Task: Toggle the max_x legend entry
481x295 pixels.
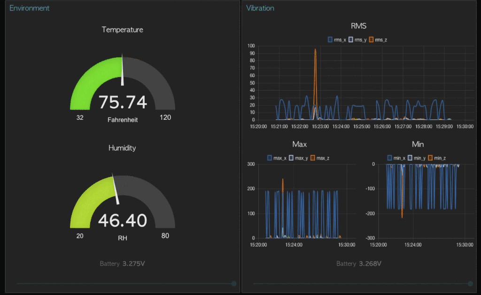Action: coord(277,158)
